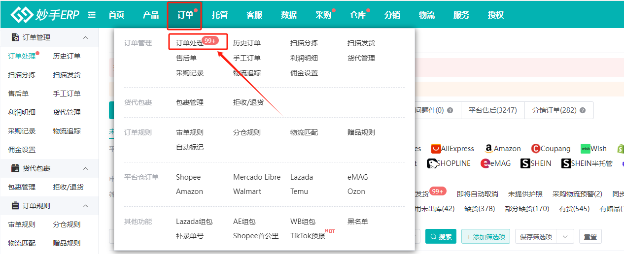
Task: Select the SHOPLINE platform icon
Action: pyautogui.click(x=432, y=163)
